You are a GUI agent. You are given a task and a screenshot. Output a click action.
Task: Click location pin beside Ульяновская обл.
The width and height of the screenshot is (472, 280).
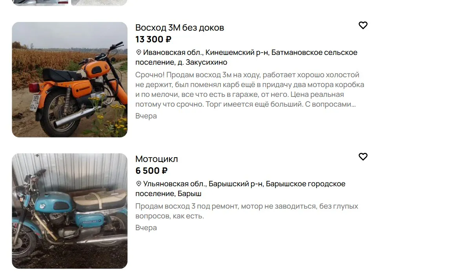point(139,184)
